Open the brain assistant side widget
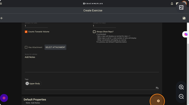The image size is (189, 105). (x=186, y=34)
